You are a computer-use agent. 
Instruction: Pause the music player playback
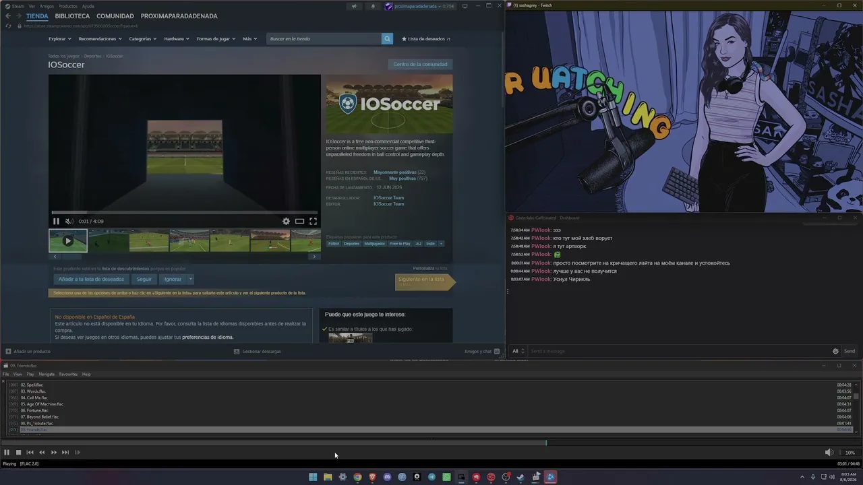7,453
